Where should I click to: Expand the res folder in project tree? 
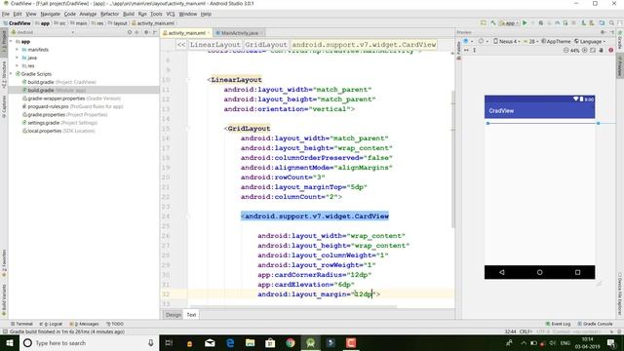[x=18, y=65]
